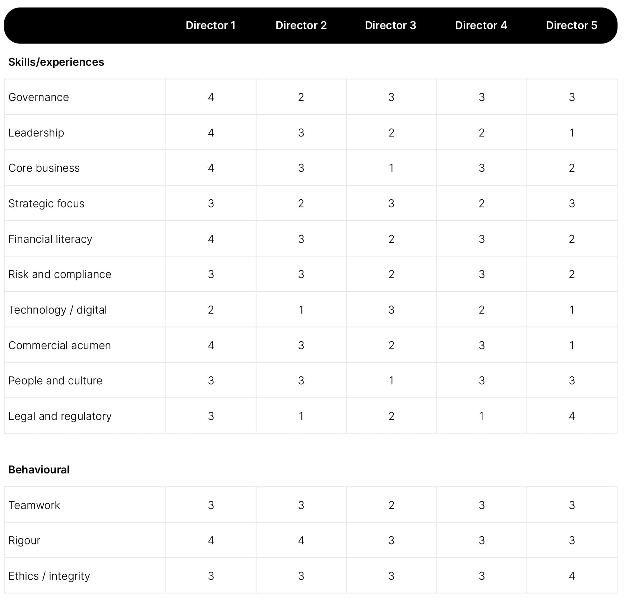This screenshot has height=602, width=630.
Task: Click the Strategic focus row label
Action: coord(46,204)
